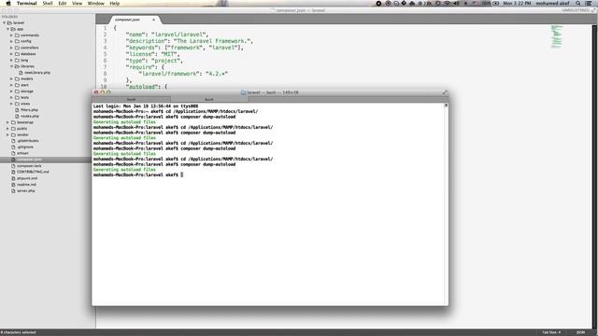The image size is (598, 336).
Task: Collapse the libraries folder arrow
Action: [11, 66]
